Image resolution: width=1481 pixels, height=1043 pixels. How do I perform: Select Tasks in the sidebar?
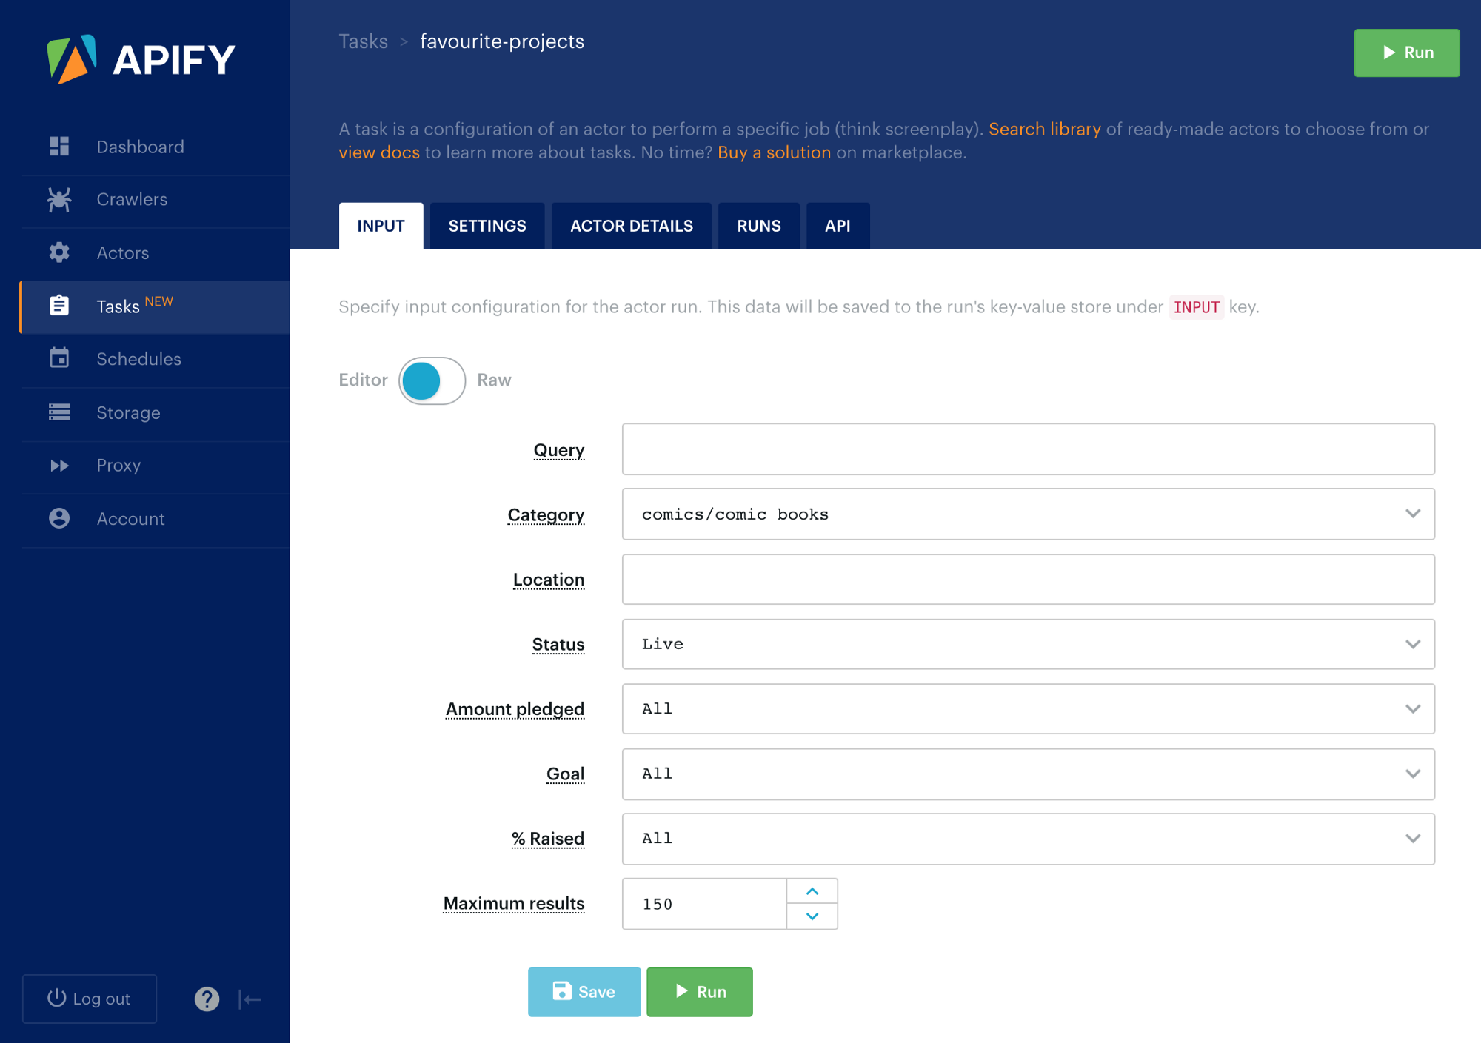156,306
